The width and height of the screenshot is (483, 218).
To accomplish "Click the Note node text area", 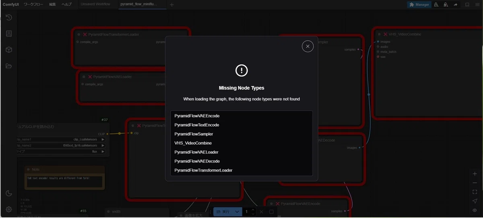I will click(x=64, y=181).
